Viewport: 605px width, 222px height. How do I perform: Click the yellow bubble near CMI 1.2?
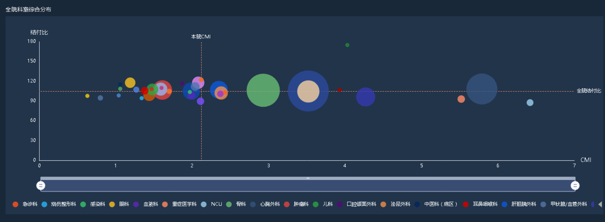[x=130, y=83]
